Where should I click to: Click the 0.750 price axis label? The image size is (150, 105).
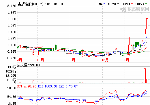coord(12,58)
